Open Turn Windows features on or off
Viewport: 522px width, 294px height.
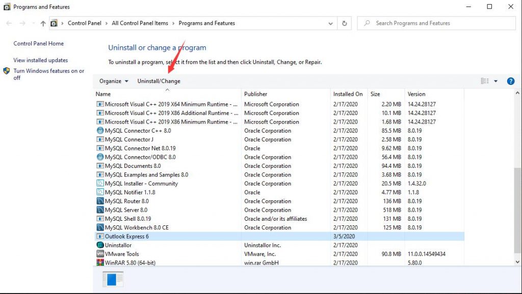(48, 74)
